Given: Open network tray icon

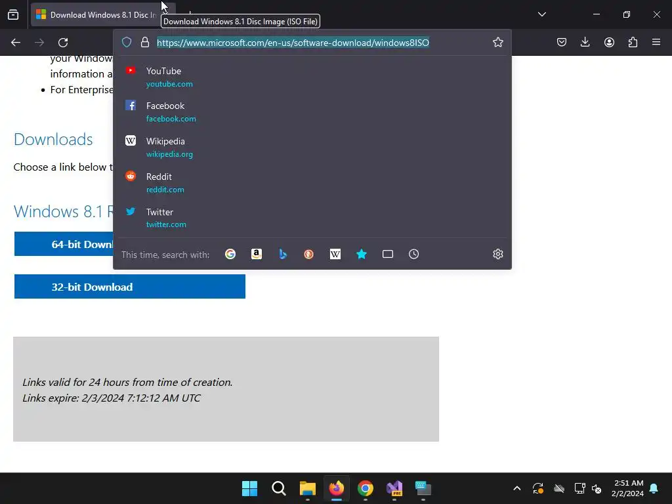Looking at the screenshot, I should click(x=579, y=488).
